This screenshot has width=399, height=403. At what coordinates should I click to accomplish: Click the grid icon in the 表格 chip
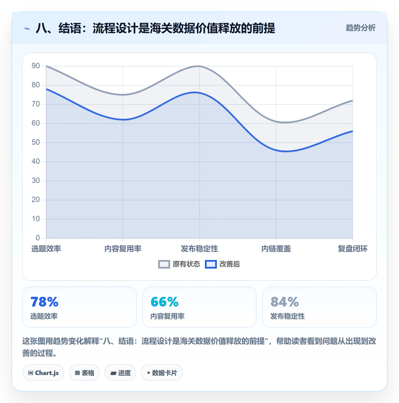(x=77, y=373)
